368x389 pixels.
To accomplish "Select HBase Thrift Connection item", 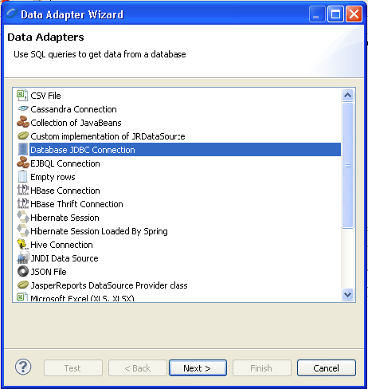I will tap(76, 204).
